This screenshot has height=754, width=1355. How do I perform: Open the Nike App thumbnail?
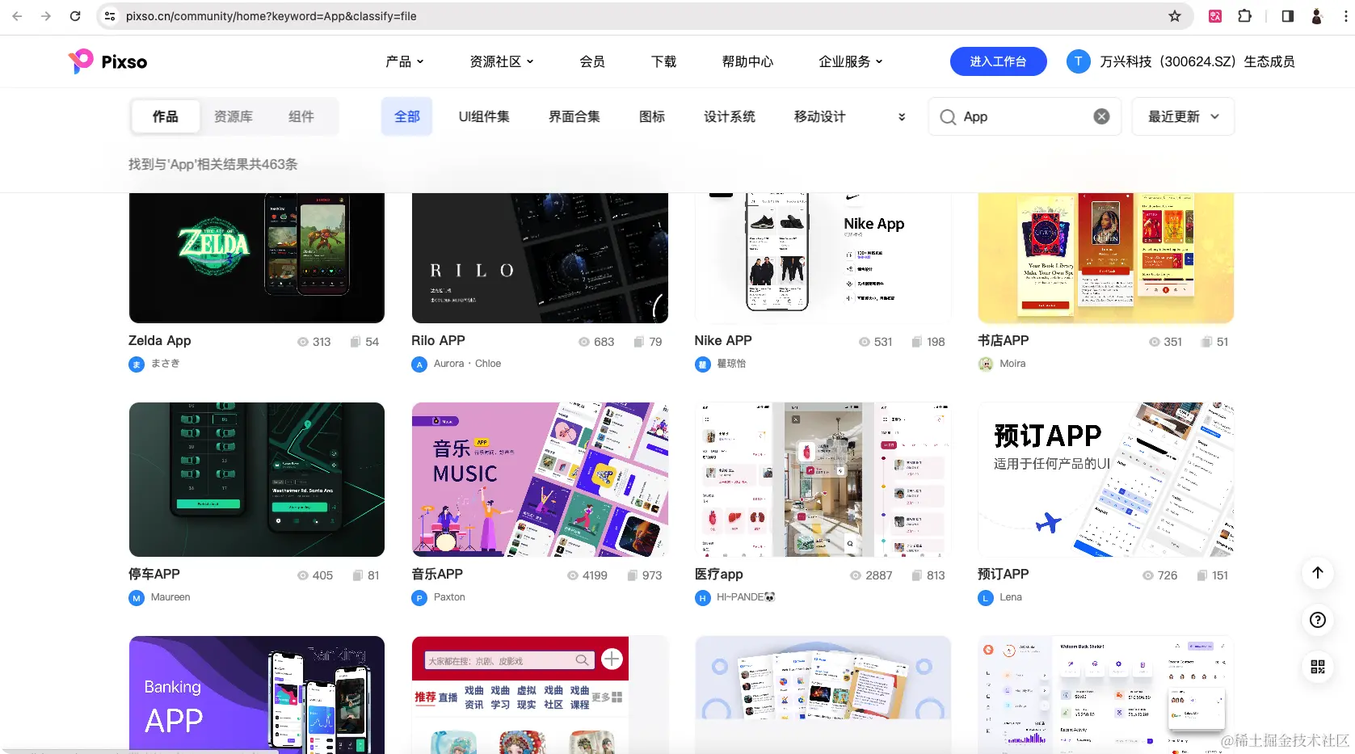pyautogui.click(x=823, y=258)
